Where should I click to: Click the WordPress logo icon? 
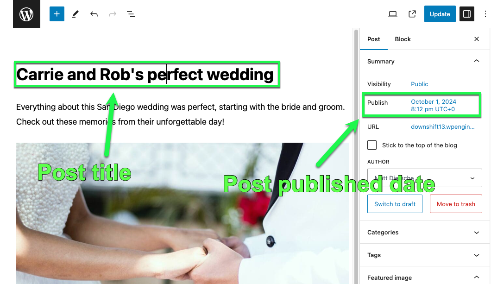tap(26, 14)
